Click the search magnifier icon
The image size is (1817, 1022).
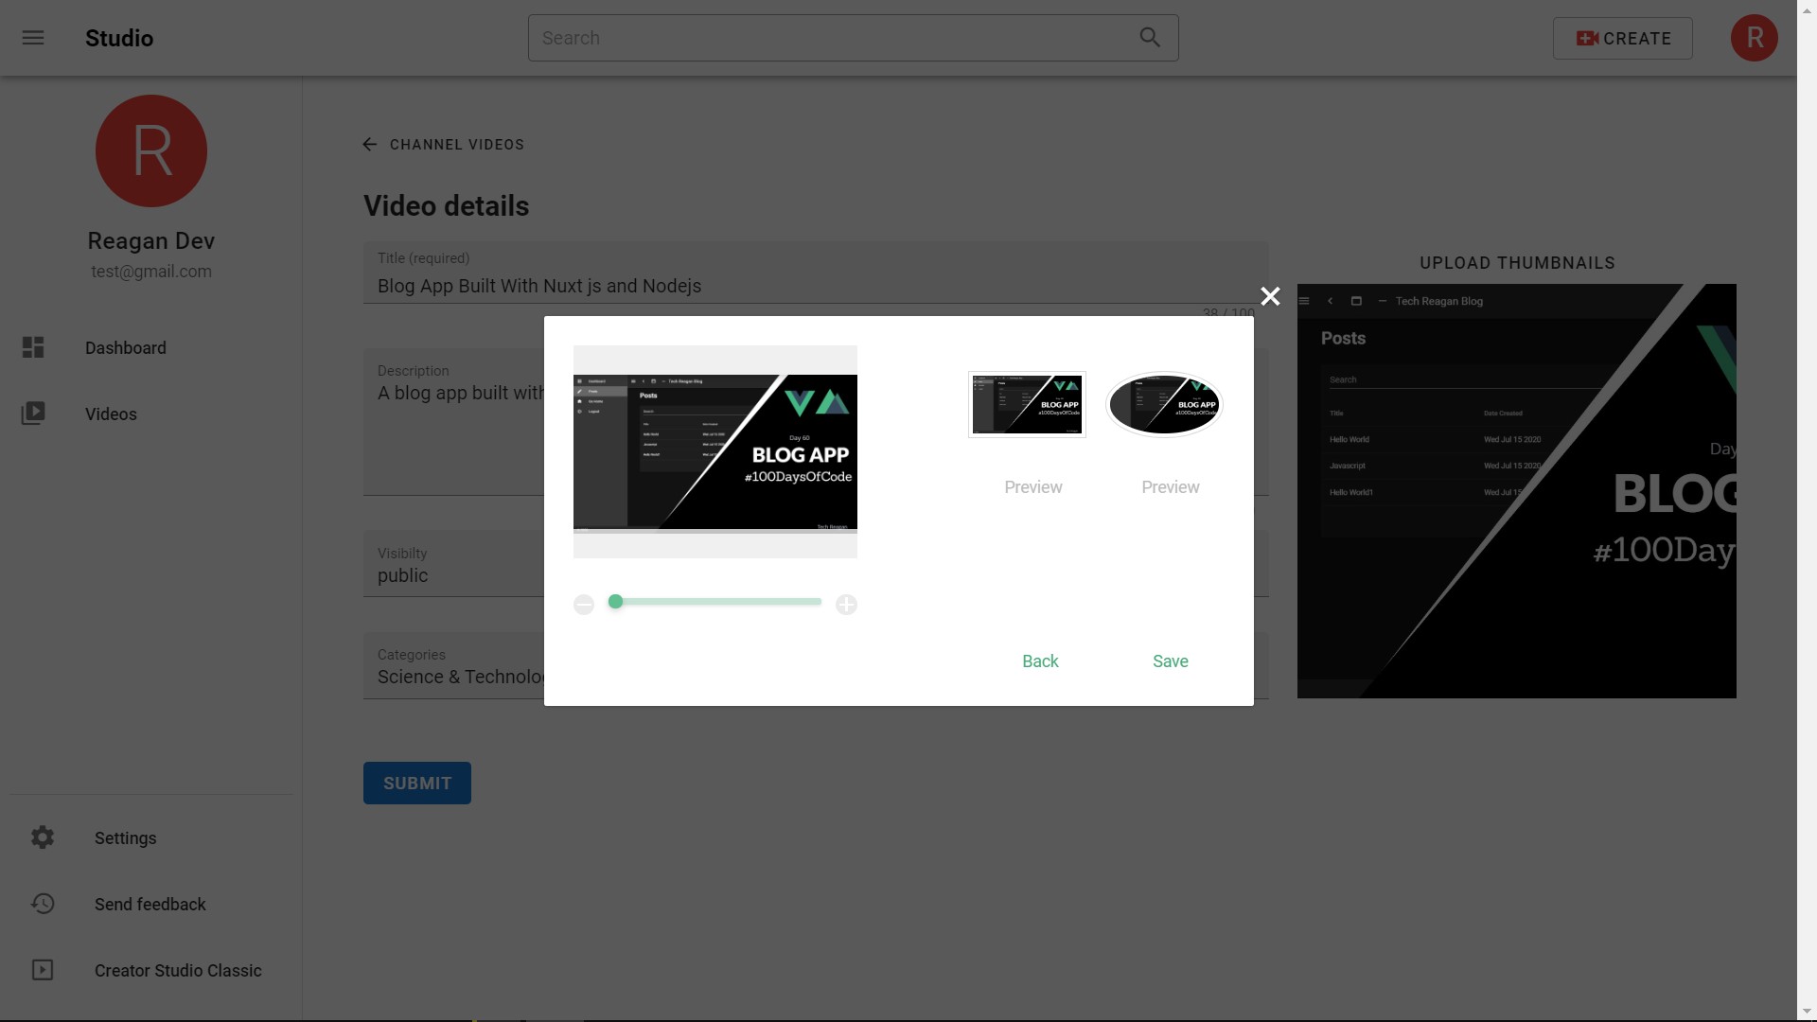click(1150, 38)
